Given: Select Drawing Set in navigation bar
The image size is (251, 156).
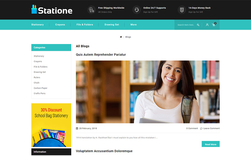Looking at the screenshot, I should (x=112, y=25).
